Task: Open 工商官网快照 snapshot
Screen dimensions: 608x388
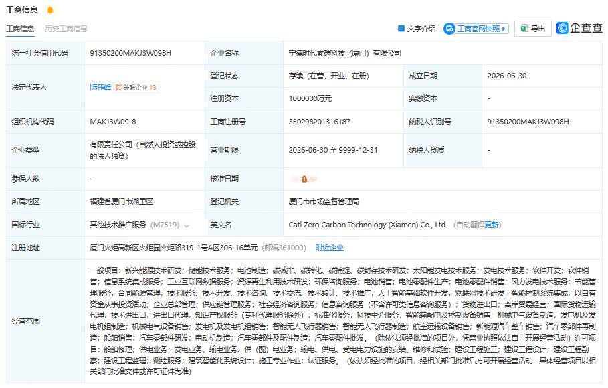Action: click(x=476, y=29)
